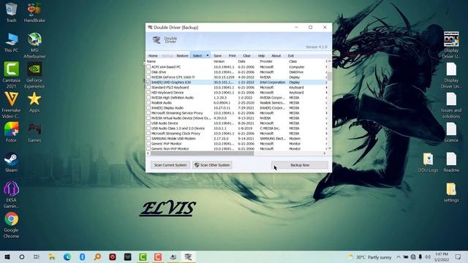This screenshot has height=263, width=468.
Task: Open Bluetooth app icon in taskbar
Action: point(83,256)
